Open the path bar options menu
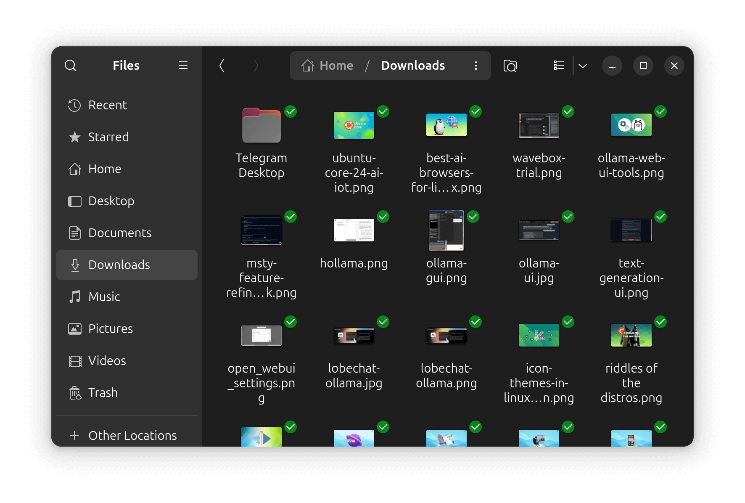The width and height of the screenshot is (745, 503). (476, 66)
